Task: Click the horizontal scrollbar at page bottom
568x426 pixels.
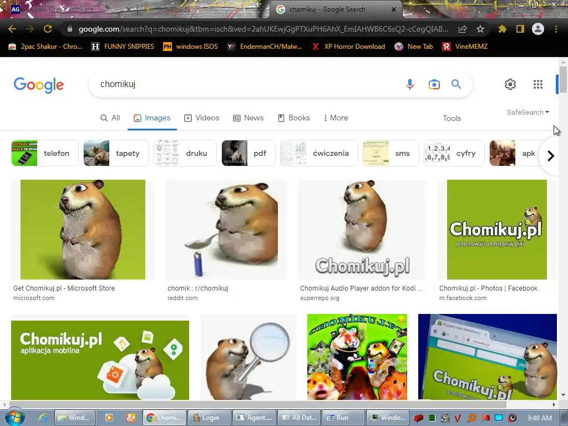Action: tap(257, 404)
